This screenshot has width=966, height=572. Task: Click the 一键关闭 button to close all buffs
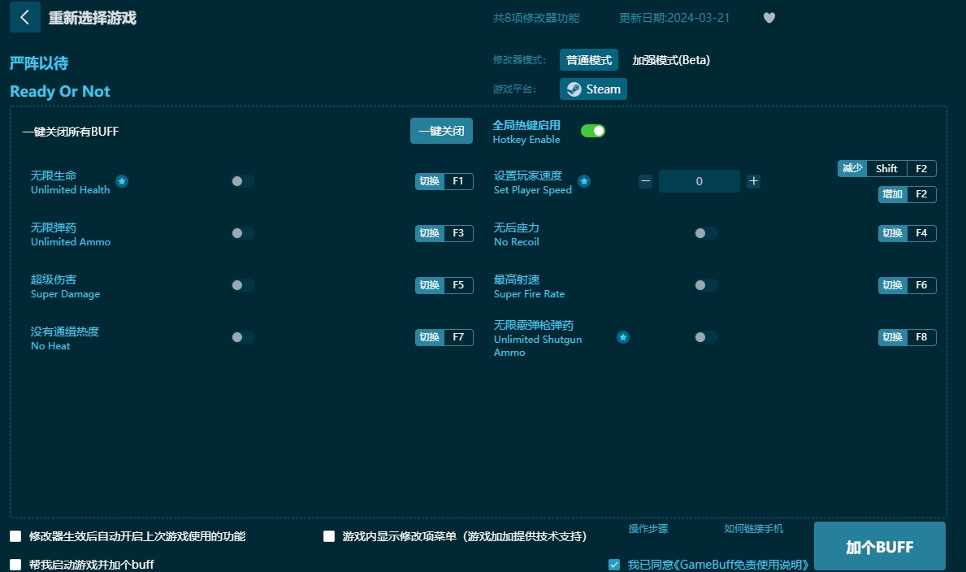441,130
